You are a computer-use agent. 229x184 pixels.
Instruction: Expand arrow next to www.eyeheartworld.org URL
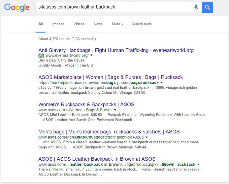click(x=92, y=55)
